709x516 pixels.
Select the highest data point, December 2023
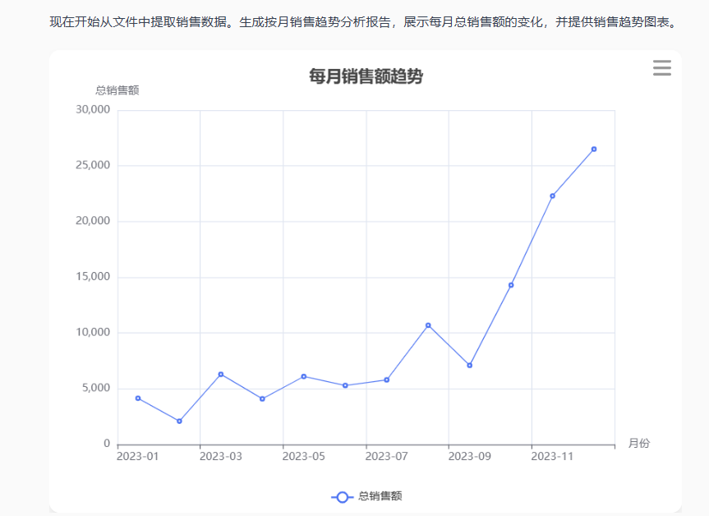click(x=594, y=150)
